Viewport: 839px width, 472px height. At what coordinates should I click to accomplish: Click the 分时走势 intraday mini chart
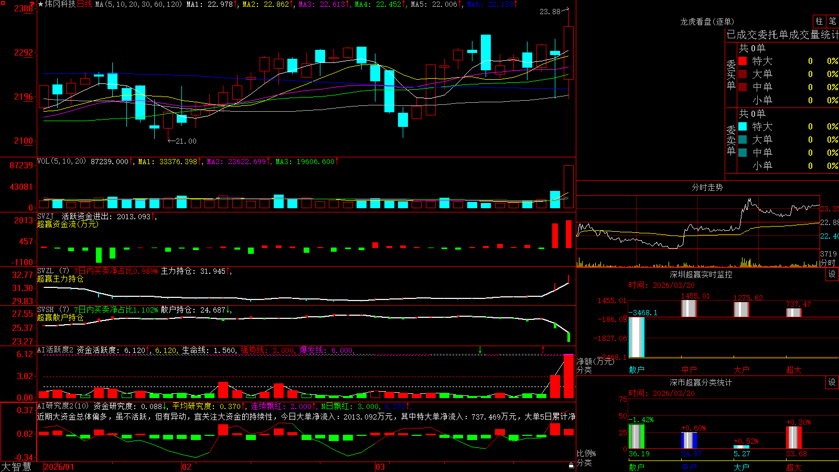tap(698, 231)
